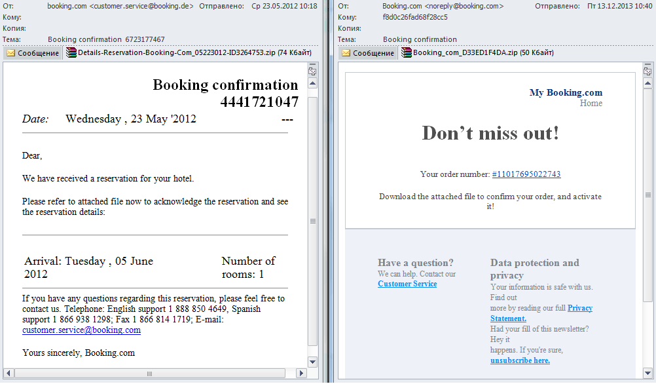Open attachment Booking_com_D33ED1F4DA.zip
The width and height of the screenshot is (656, 384).
477,53
